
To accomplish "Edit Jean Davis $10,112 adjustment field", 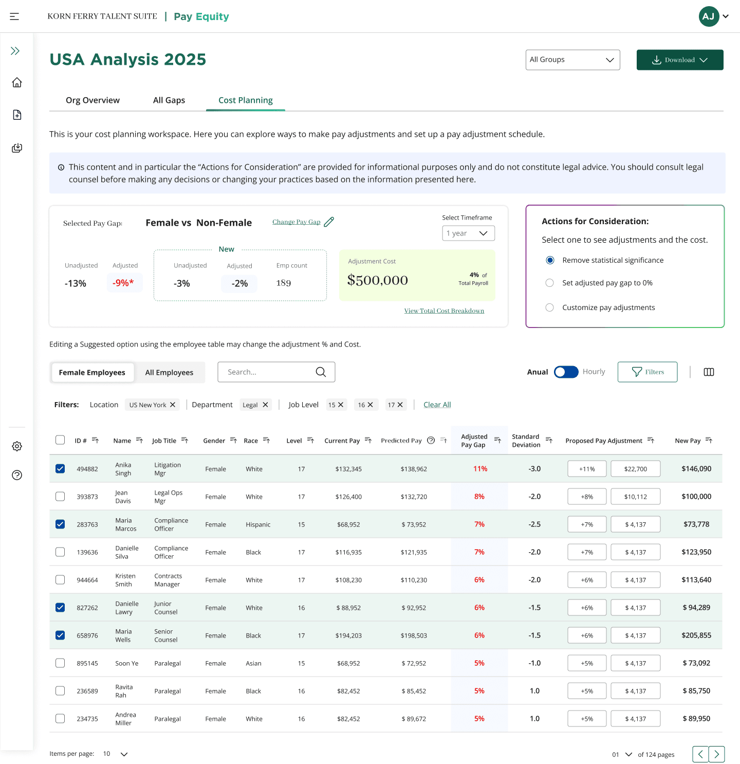I will click(636, 497).
